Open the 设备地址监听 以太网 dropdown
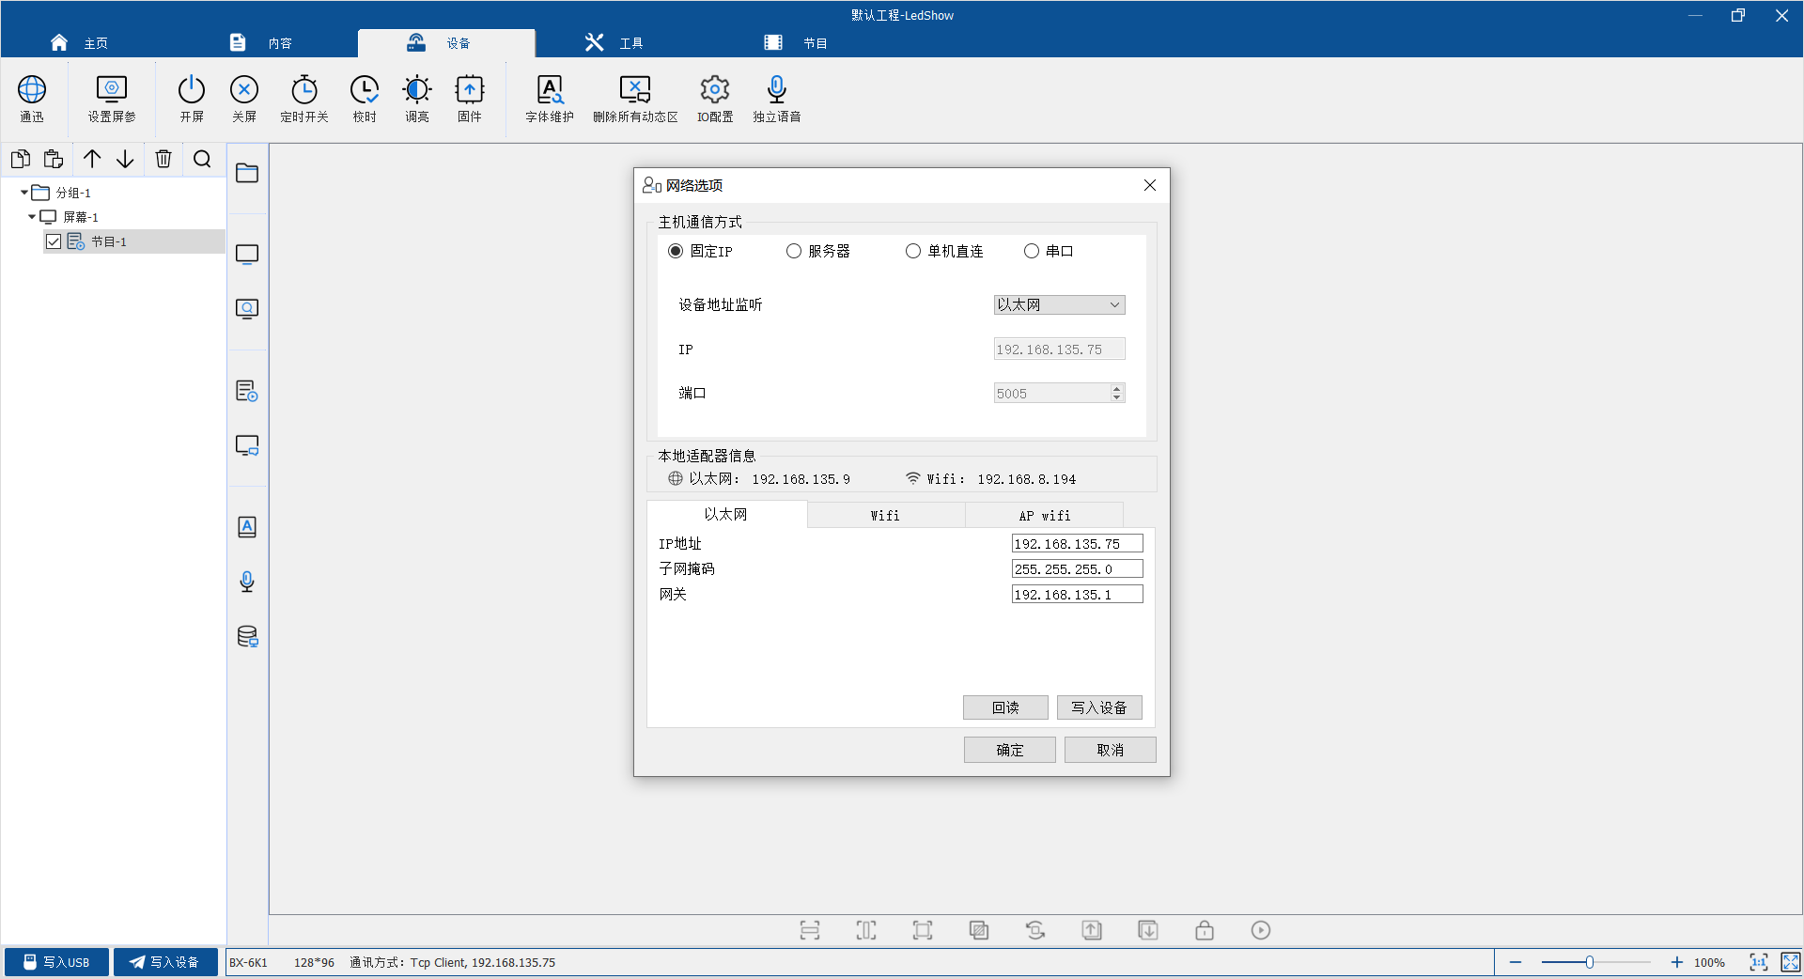Image resolution: width=1804 pixels, height=979 pixels. tap(1059, 304)
